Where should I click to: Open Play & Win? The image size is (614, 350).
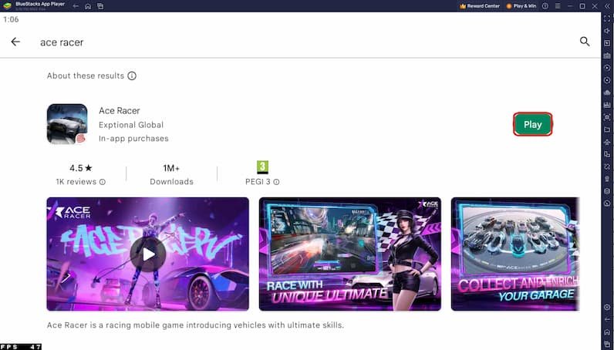[520, 6]
